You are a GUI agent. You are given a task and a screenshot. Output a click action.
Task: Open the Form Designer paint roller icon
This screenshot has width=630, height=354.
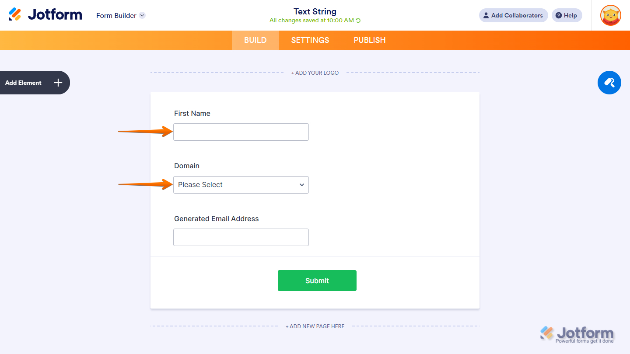click(x=609, y=83)
